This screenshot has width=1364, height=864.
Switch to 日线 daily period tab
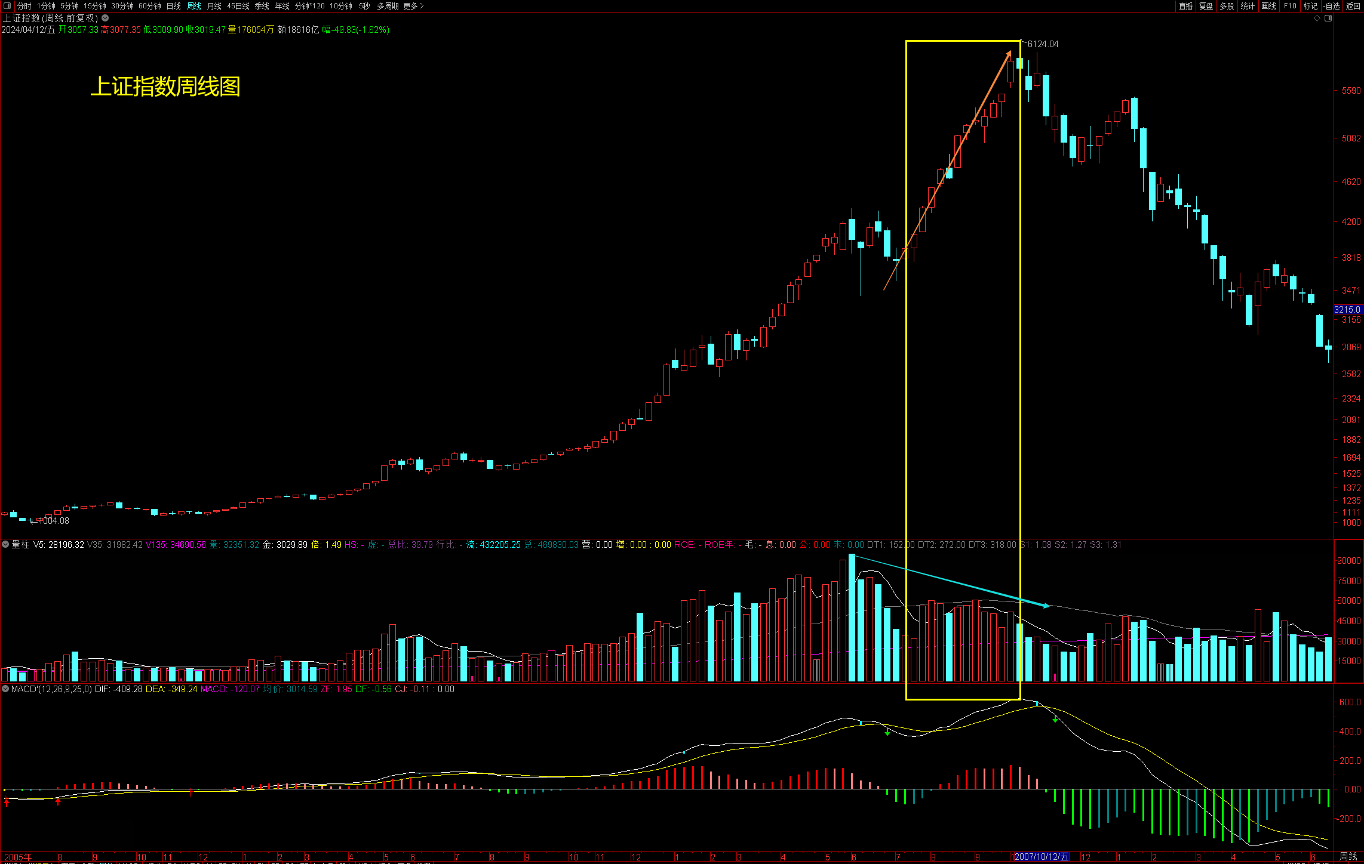[x=173, y=6]
